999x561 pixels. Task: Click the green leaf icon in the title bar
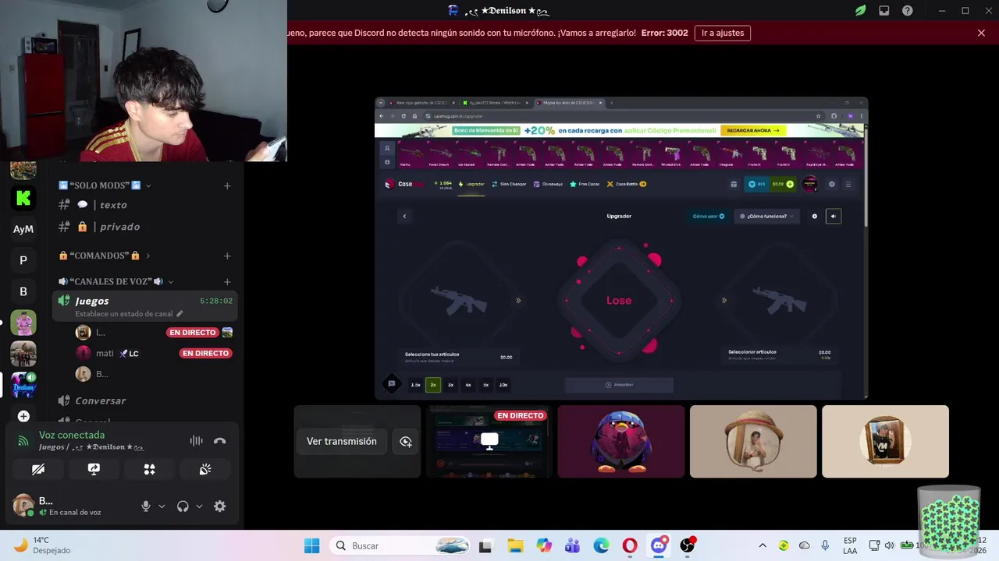coord(860,11)
